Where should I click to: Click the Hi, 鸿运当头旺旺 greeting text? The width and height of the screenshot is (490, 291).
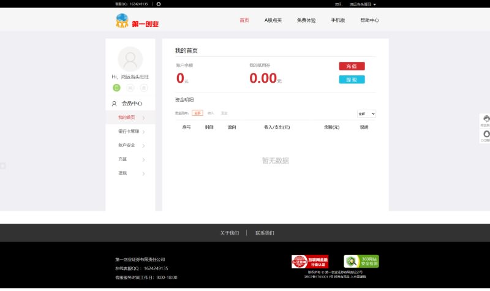pos(130,77)
